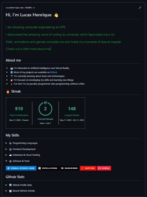Click the flame icon atop current streak ring

pos(46,103)
